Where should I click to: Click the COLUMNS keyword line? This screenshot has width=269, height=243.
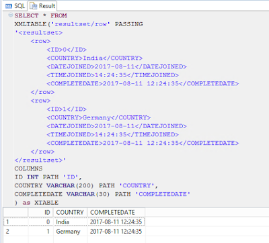click(x=28, y=168)
